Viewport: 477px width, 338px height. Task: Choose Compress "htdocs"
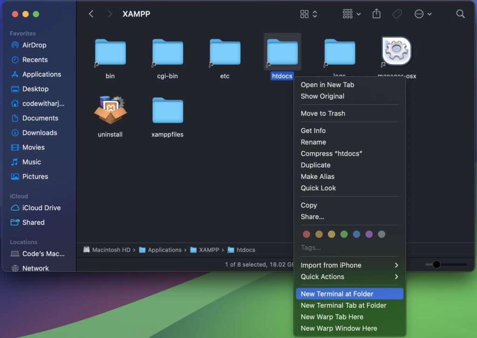point(349,153)
